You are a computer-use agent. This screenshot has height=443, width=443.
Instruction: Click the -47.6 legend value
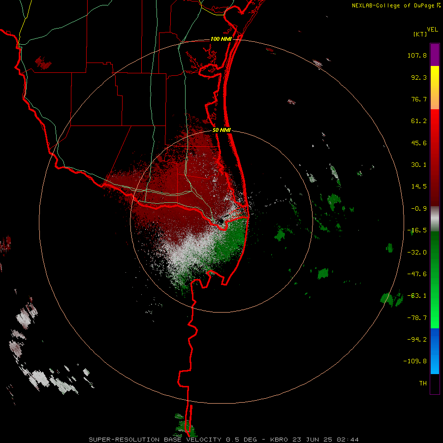click(x=417, y=274)
